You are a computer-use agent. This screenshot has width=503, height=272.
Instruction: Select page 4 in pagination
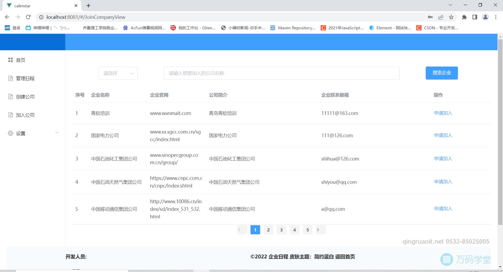(295, 230)
